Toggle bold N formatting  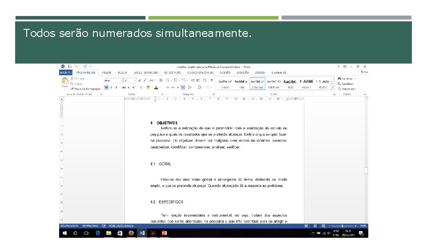click(106, 88)
